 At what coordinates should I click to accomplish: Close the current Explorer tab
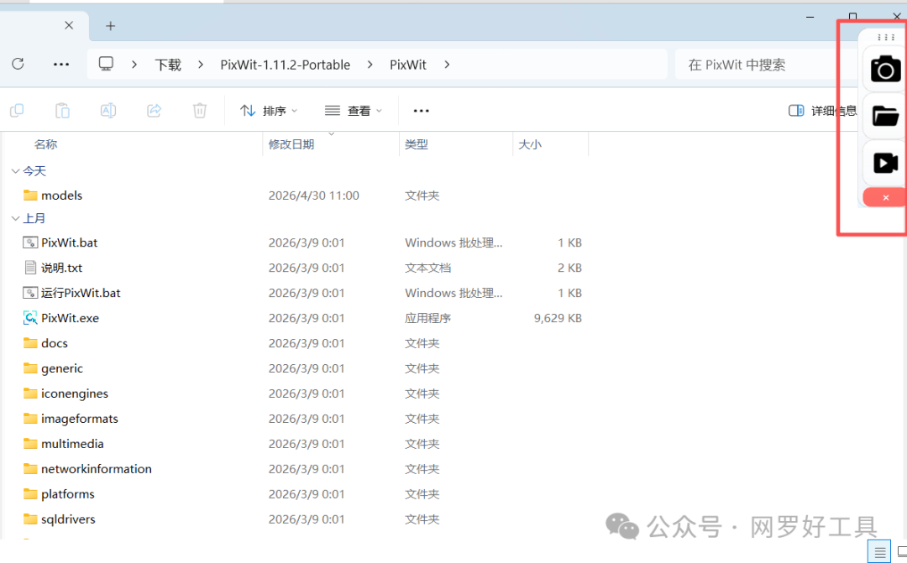69,25
